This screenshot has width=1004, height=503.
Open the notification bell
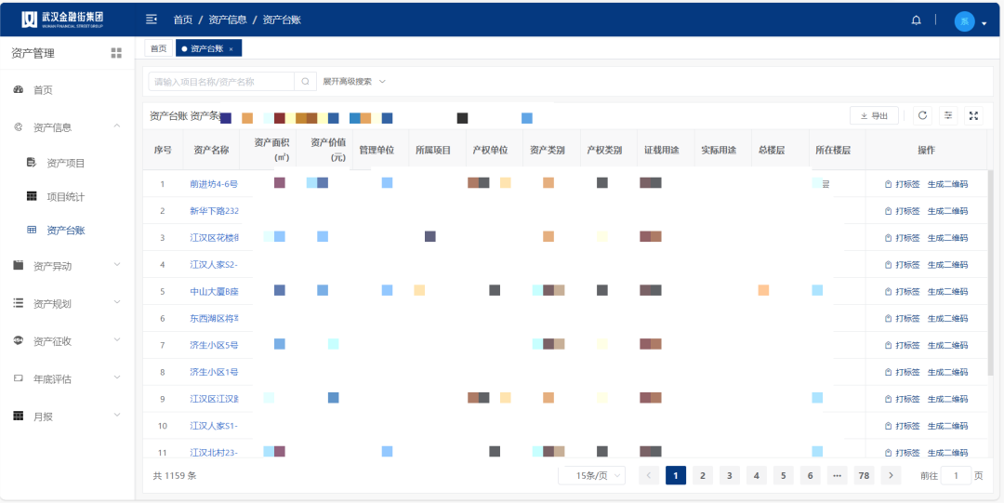click(917, 20)
